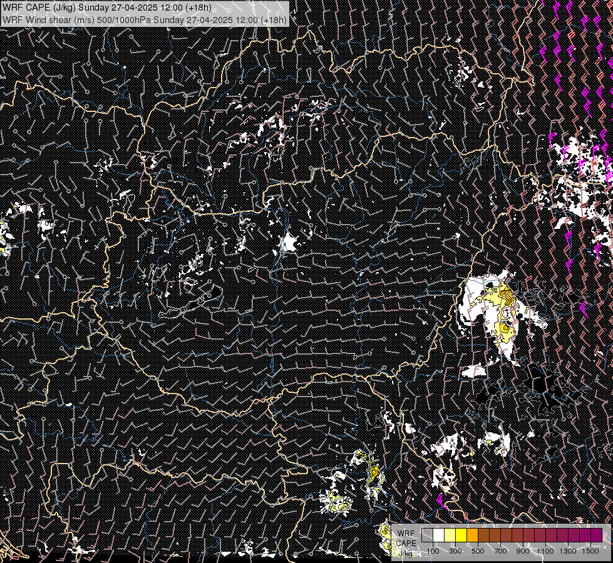Click the legend value 500
Viewport: 613px width, 563px height.
coord(478,551)
